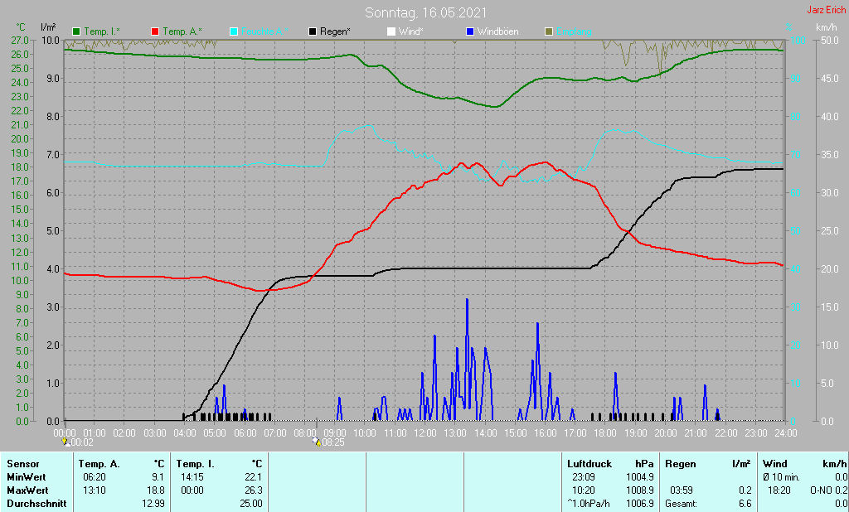849x512 pixels.
Task: Click the moonset icon at 00:02
Action: pyautogui.click(x=66, y=442)
